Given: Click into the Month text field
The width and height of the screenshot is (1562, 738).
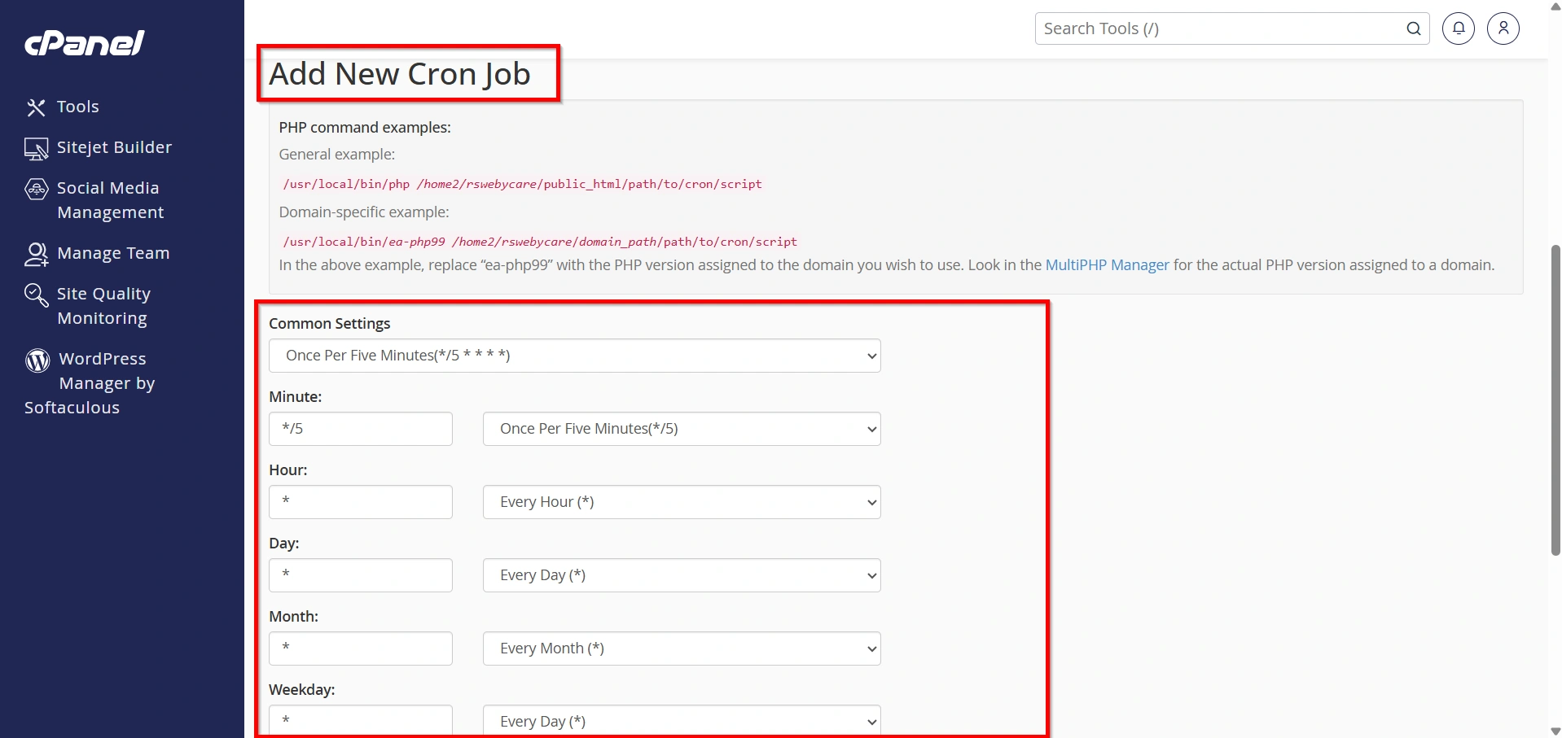Looking at the screenshot, I should coord(361,648).
